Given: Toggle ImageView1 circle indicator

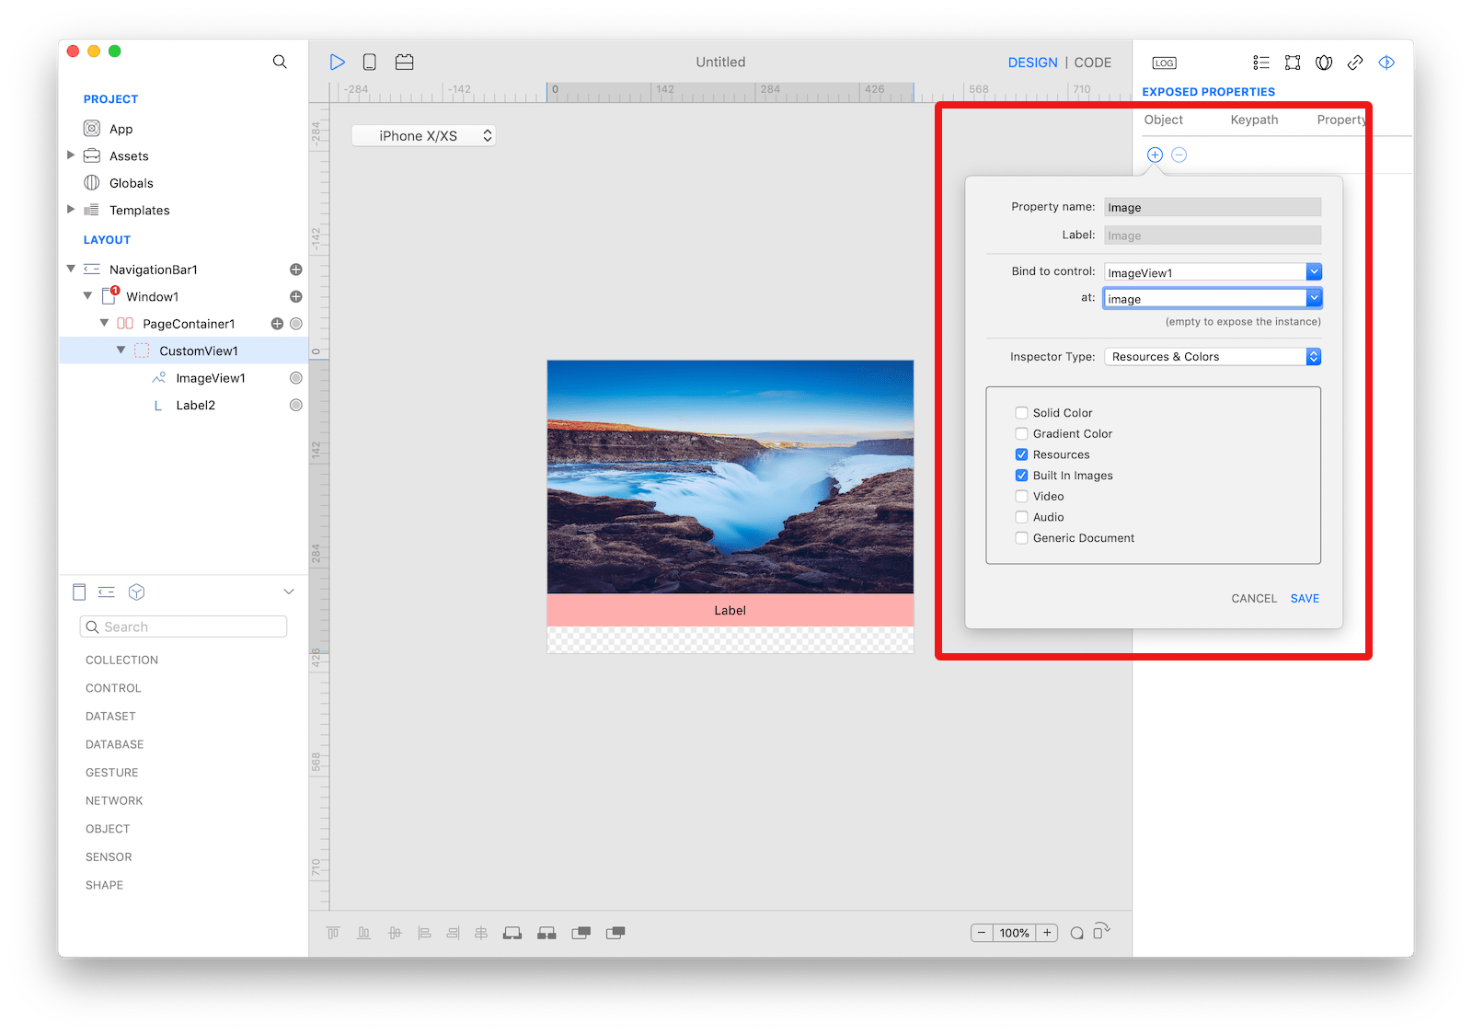Looking at the screenshot, I should point(296,378).
